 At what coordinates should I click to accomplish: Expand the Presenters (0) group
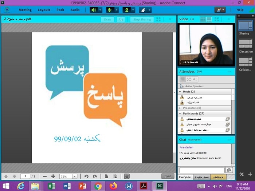[180, 108]
